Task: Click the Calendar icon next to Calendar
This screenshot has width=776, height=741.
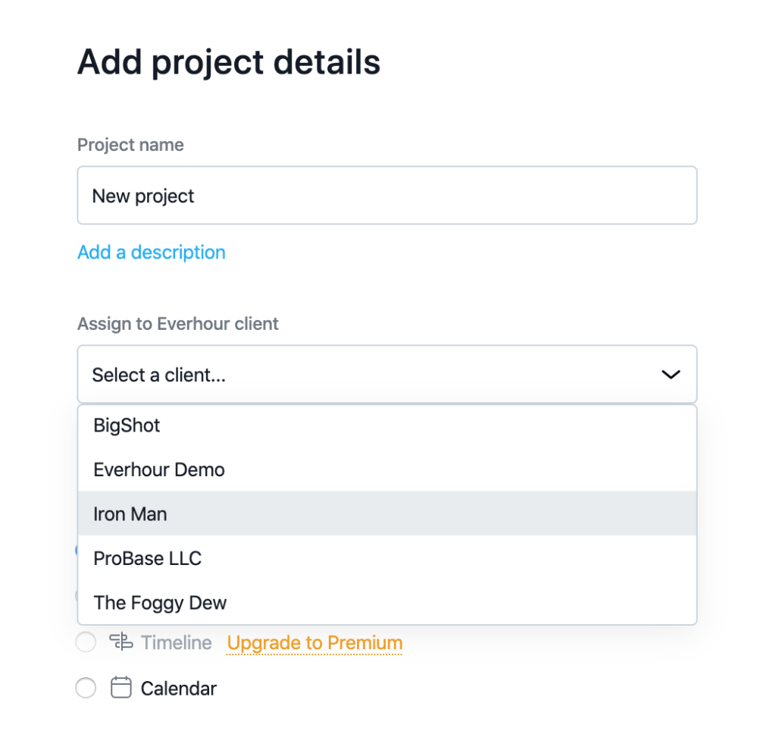Action: (120, 687)
